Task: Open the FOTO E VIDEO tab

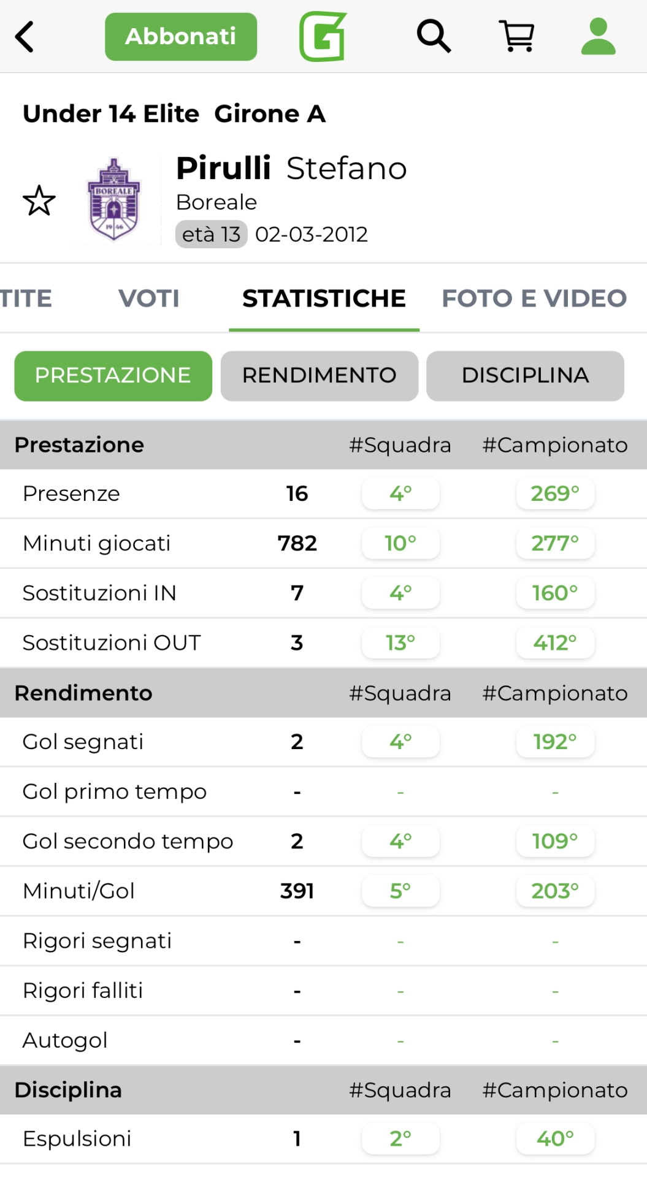Action: [534, 299]
